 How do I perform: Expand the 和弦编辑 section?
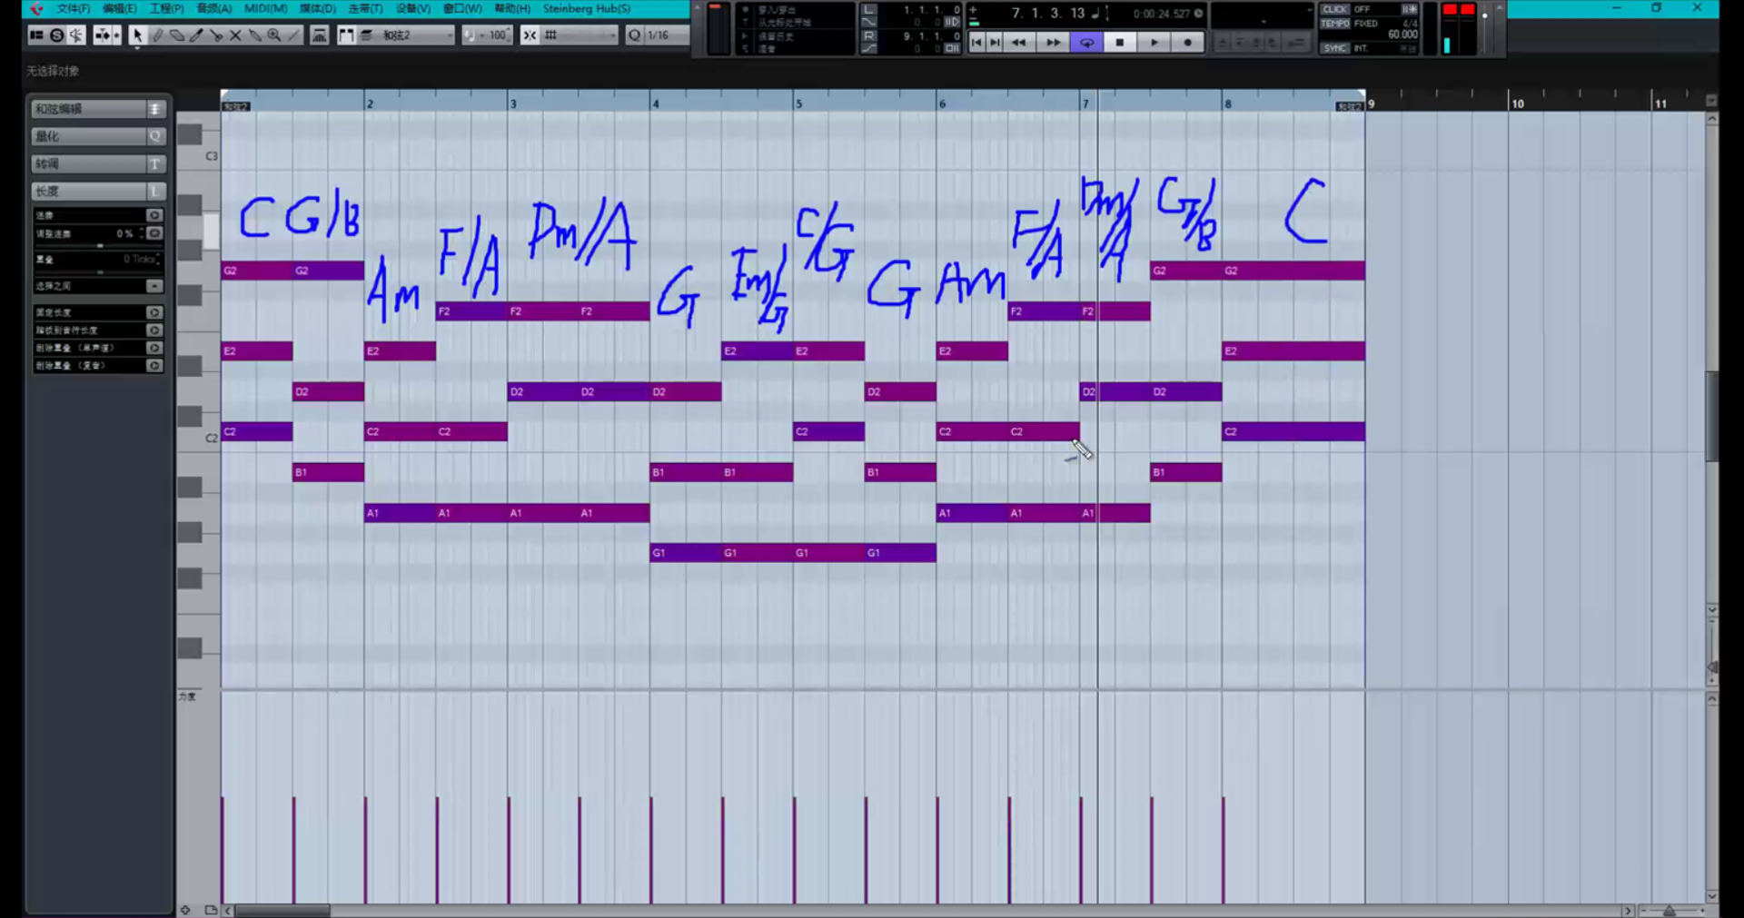tap(98, 109)
